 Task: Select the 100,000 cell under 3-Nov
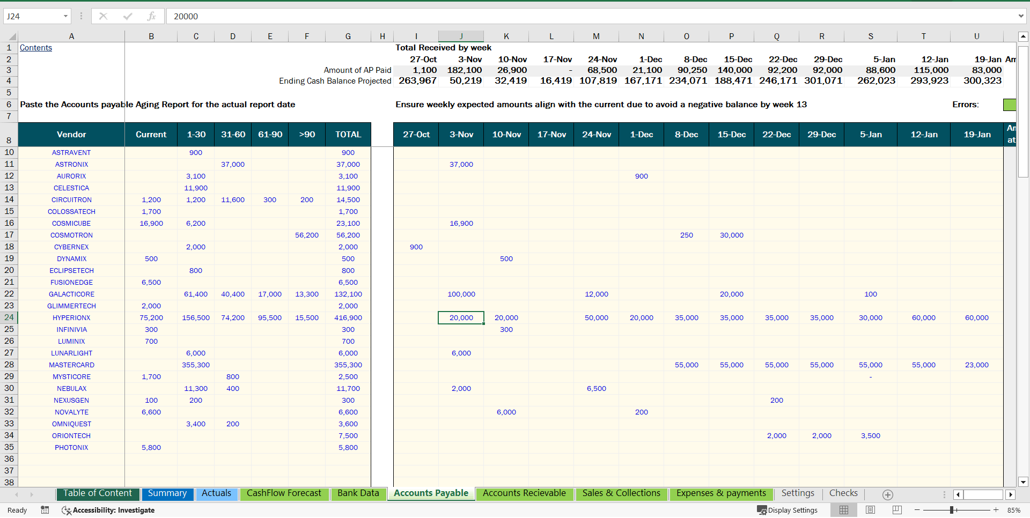[x=461, y=294]
